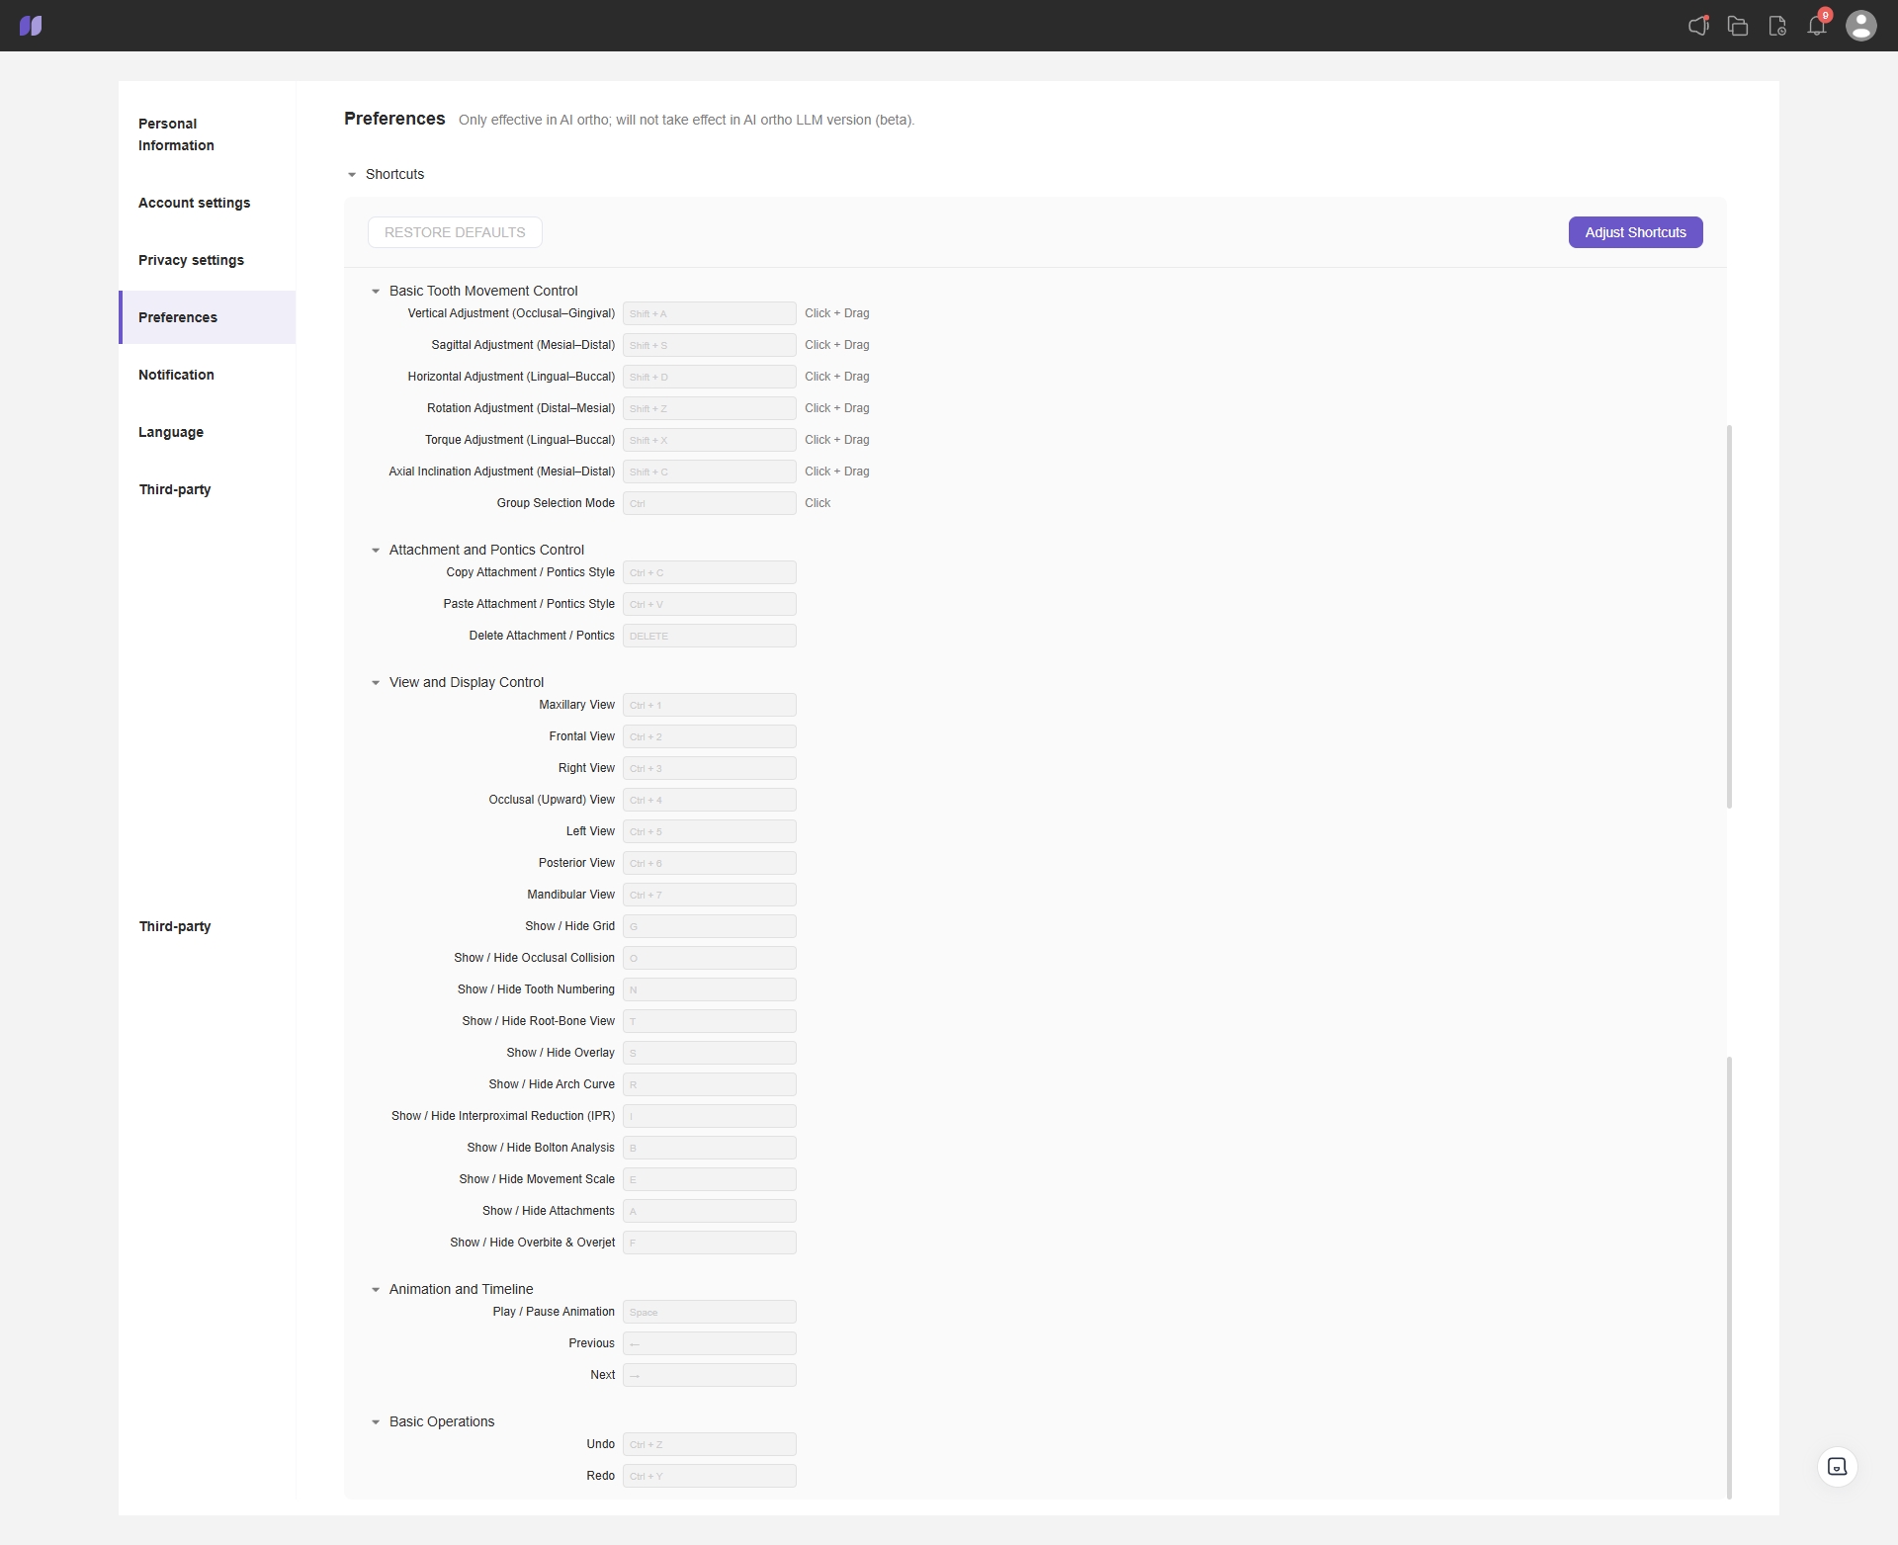This screenshot has width=1898, height=1545.
Task: Open the user avatar menu
Action: [x=1861, y=26]
